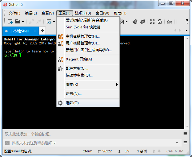This screenshot has height=157, width=192.
Task: Open 主机密钥管理者(H) from menu
Action: coord(88,36)
